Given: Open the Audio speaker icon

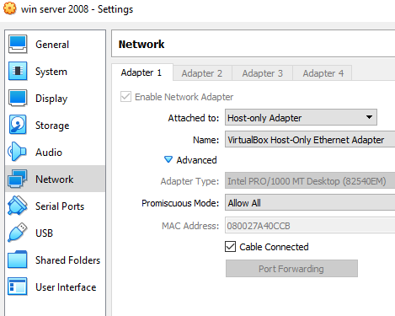Looking at the screenshot, I should (x=17, y=152).
